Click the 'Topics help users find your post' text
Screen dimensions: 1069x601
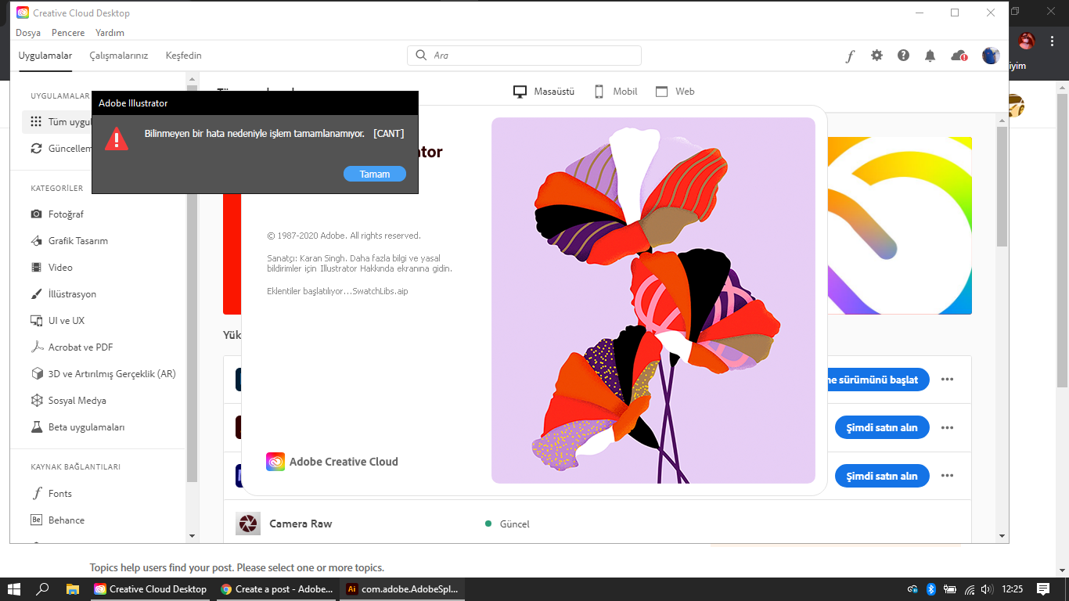point(237,568)
